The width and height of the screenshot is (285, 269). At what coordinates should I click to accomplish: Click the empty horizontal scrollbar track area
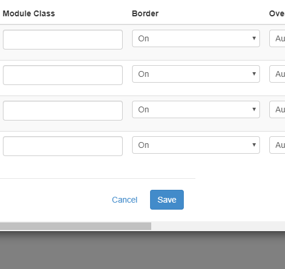click(x=218, y=226)
